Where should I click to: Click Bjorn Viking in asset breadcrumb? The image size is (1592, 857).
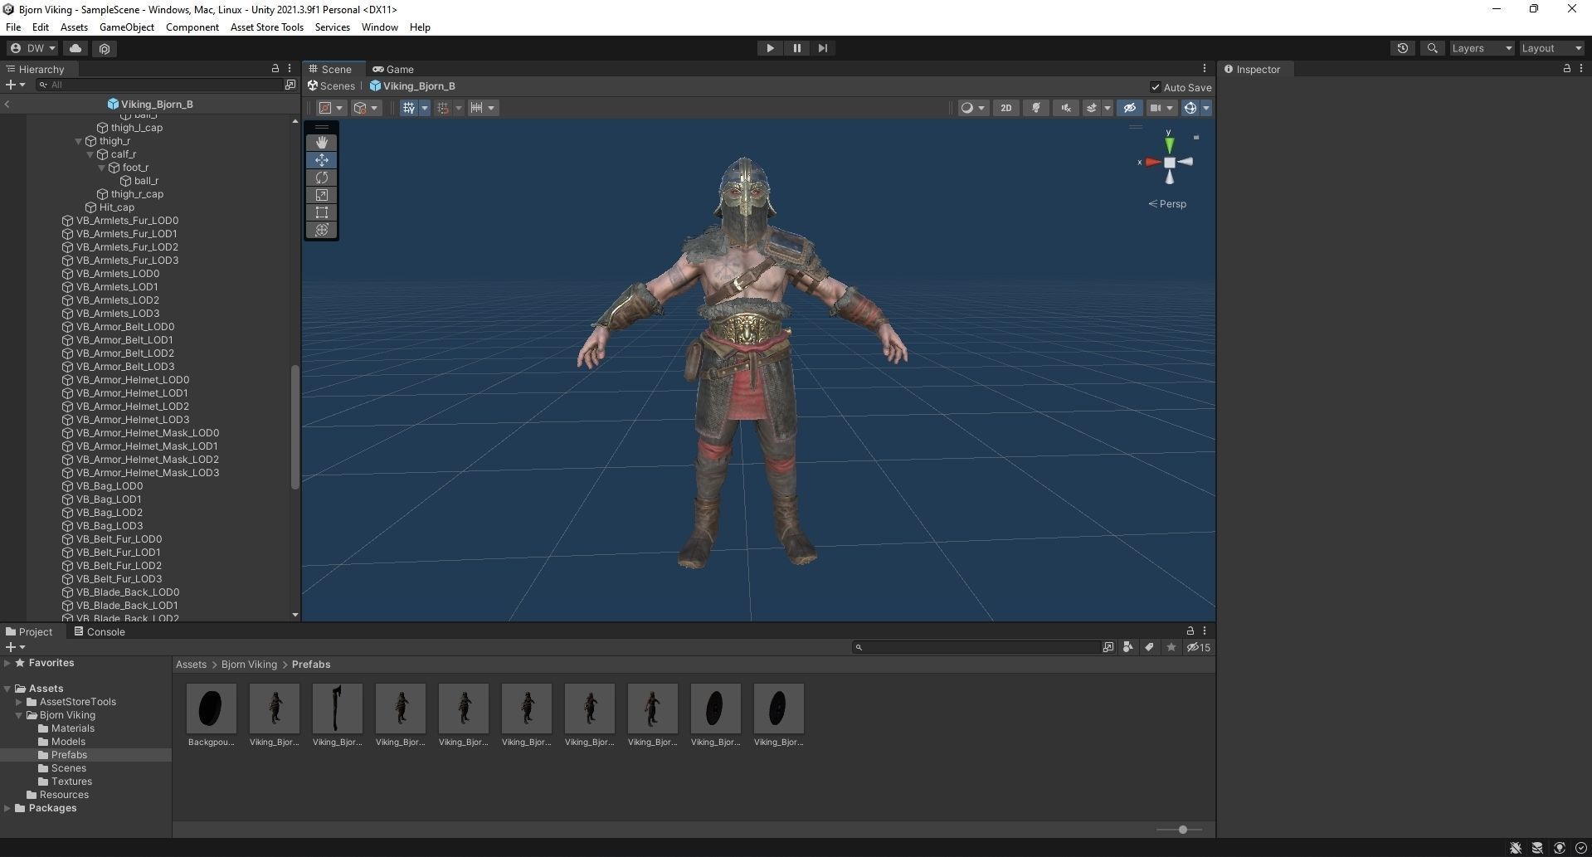249,665
